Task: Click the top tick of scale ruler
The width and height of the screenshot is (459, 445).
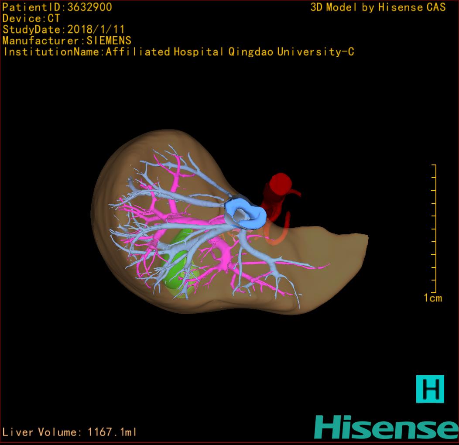Action: pyautogui.click(x=434, y=165)
